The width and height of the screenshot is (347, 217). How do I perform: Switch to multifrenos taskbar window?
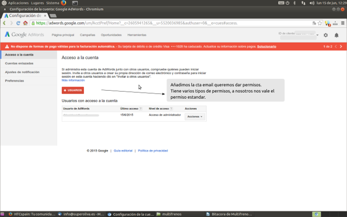coord(169,214)
